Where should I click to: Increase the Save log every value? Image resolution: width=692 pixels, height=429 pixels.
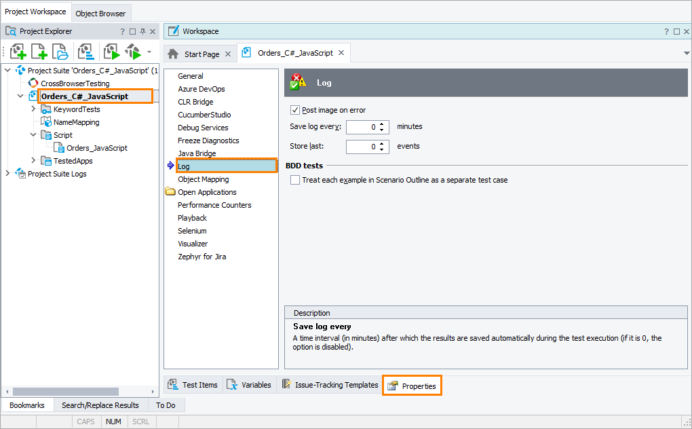382,124
